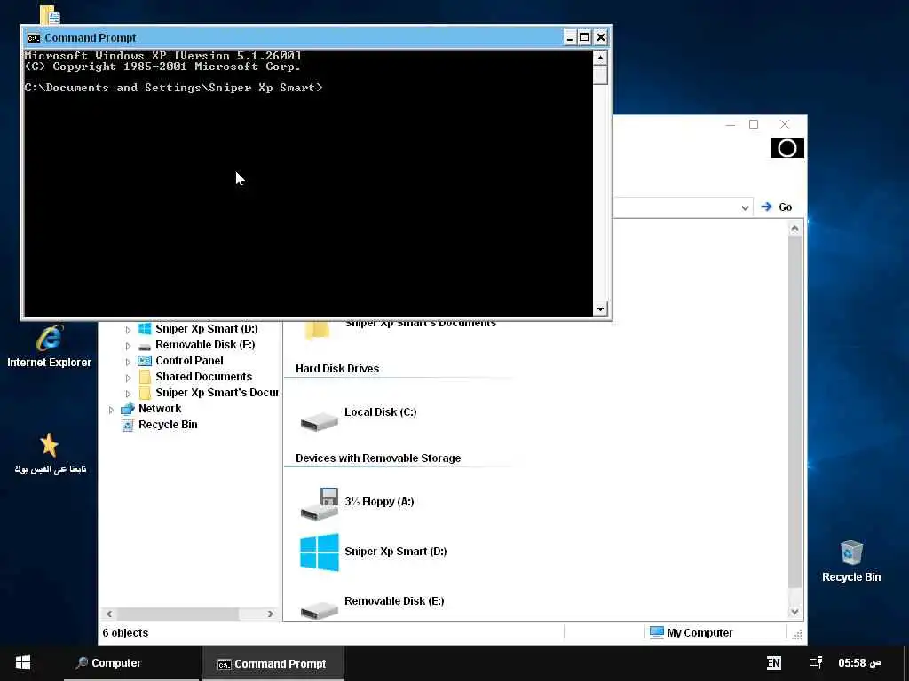This screenshot has width=909, height=681.
Task: Select Sniper Xp Smart (D:) in folder tree
Action: pyautogui.click(x=206, y=329)
